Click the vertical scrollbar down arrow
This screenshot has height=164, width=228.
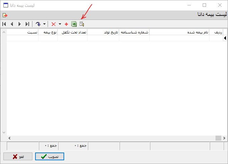click(x=4, y=133)
